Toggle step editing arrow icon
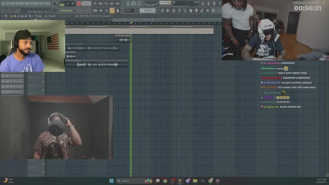This screenshot has width=329, height=185. pyautogui.click(x=101, y=11)
